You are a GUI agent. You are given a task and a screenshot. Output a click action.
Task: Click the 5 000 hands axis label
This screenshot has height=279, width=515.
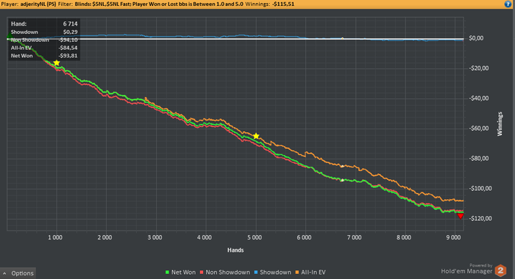(255, 237)
